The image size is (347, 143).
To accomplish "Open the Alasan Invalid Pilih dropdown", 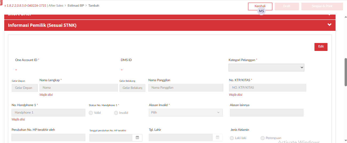I will click(185, 112).
